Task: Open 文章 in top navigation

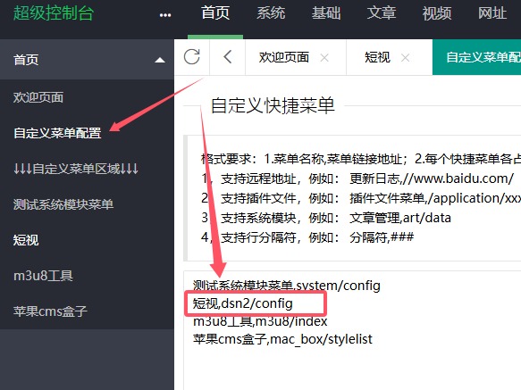Action: (x=382, y=13)
